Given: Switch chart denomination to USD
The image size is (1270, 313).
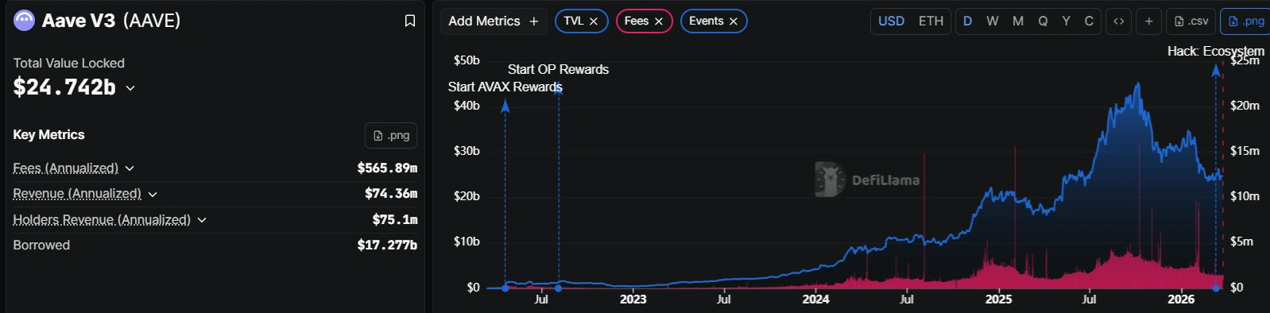Looking at the screenshot, I should click(x=891, y=21).
